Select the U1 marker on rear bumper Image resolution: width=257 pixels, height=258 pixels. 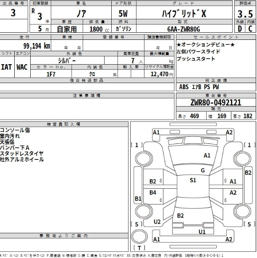pyautogui.click(x=202, y=231)
